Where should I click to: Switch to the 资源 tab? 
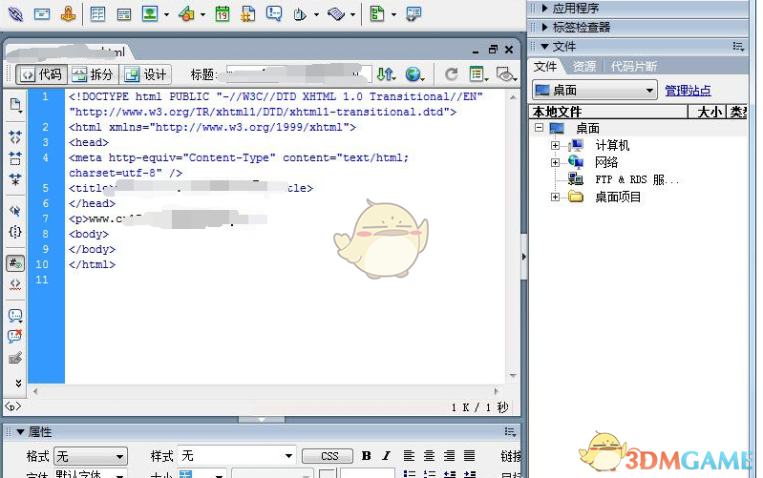coord(583,67)
